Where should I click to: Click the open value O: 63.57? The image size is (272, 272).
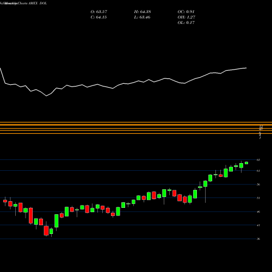pyautogui.click(x=99, y=12)
